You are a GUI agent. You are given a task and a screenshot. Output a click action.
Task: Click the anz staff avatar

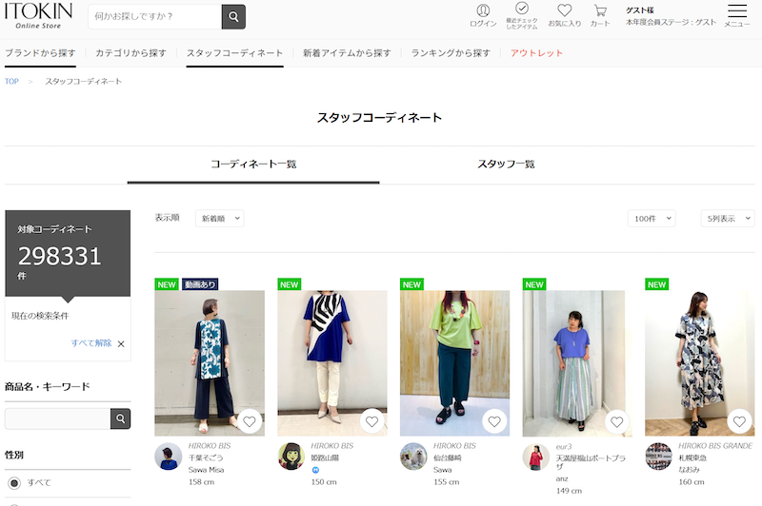tap(536, 457)
